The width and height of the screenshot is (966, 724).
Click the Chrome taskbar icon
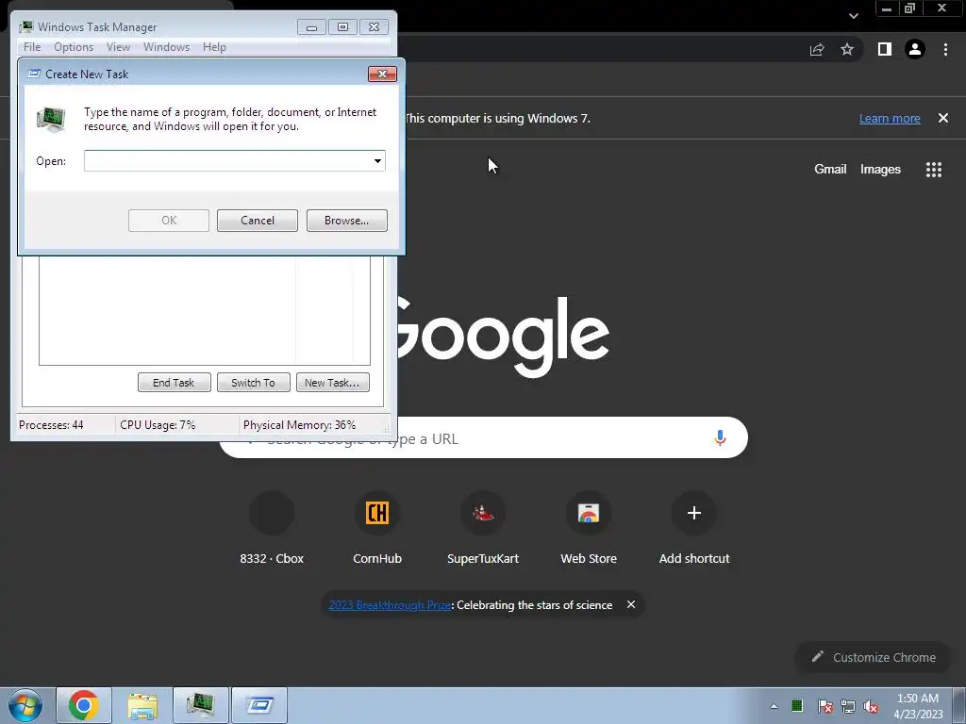pyautogui.click(x=84, y=705)
